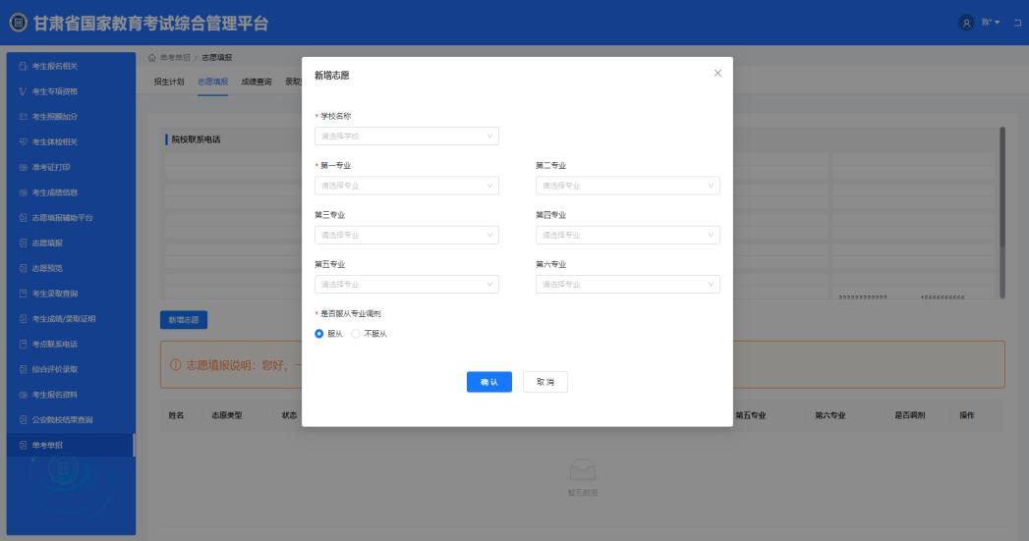
Task: Click the 院校联系电话 section heading
Action: tap(196, 139)
